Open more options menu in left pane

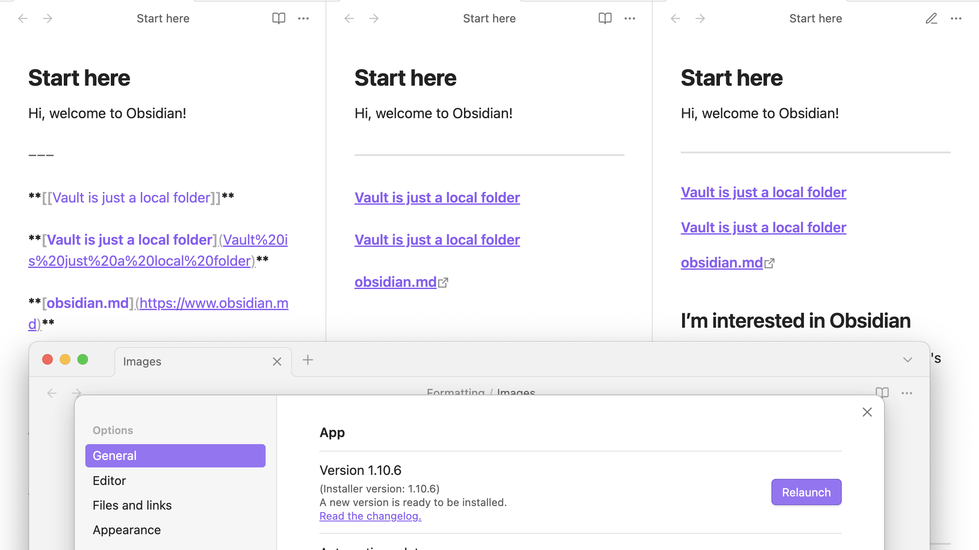point(303,18)
